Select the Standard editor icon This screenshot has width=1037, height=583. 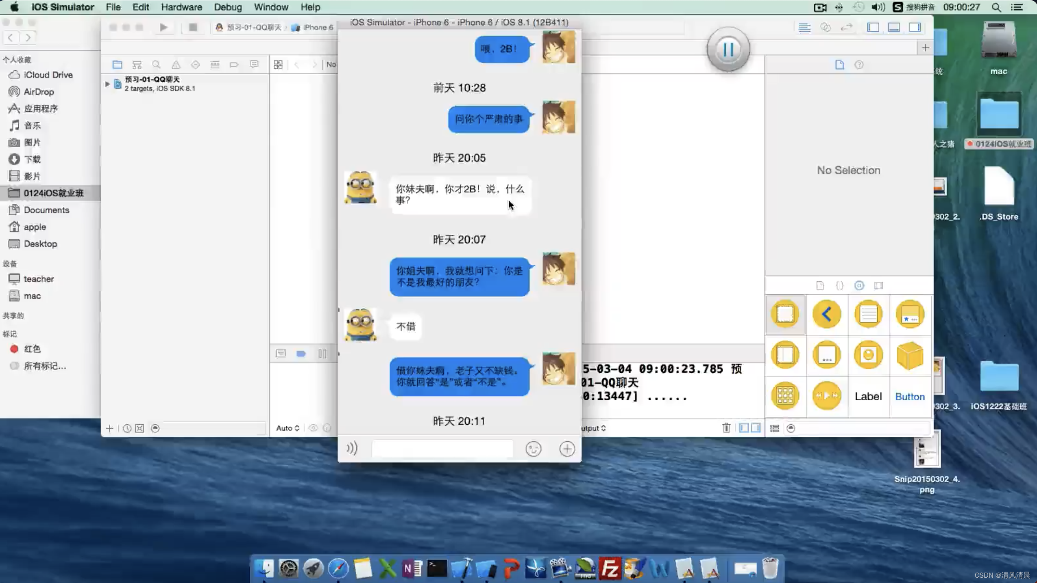tap(804, 27)
